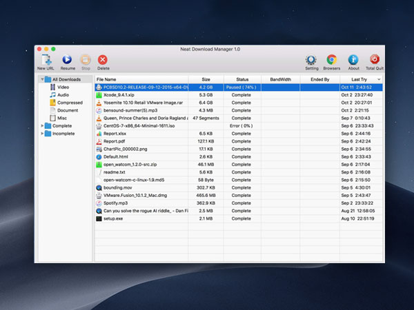
Task: Click the iTunes icon of bensound-summer mp3
Action: (99, 110)
